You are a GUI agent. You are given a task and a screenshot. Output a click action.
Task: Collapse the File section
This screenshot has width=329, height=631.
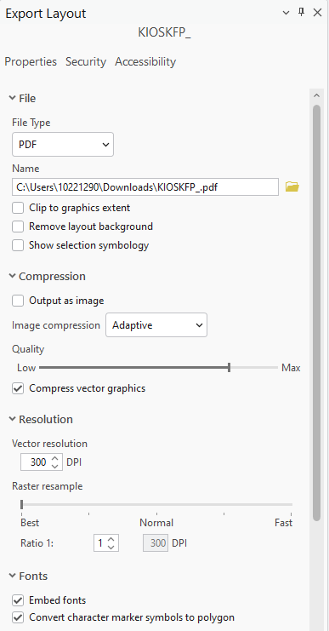point(13,98)
